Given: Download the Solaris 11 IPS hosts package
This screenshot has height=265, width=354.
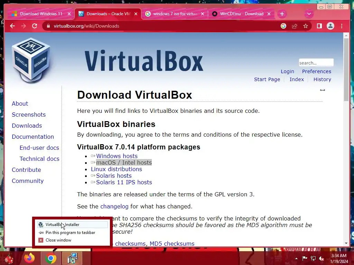Looking at the screenshot, I should pyautogui.click(x=124, y=182).
